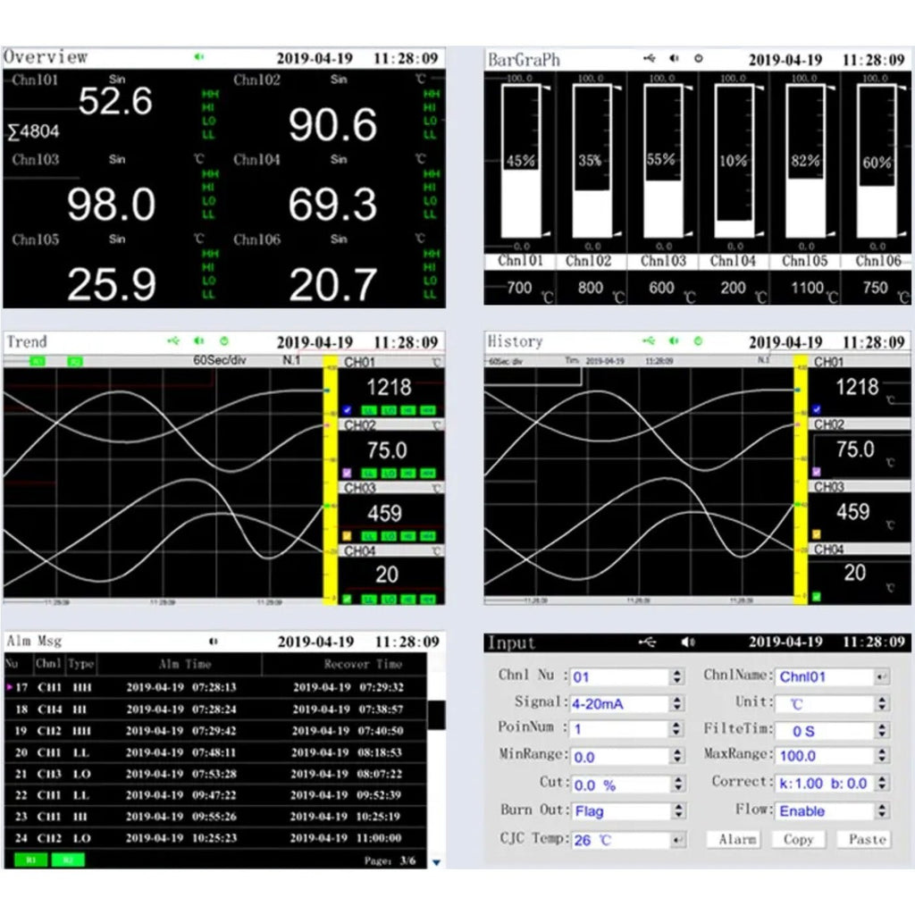Select alarm row number 24 in Alm Msg

tap(215, 838)
